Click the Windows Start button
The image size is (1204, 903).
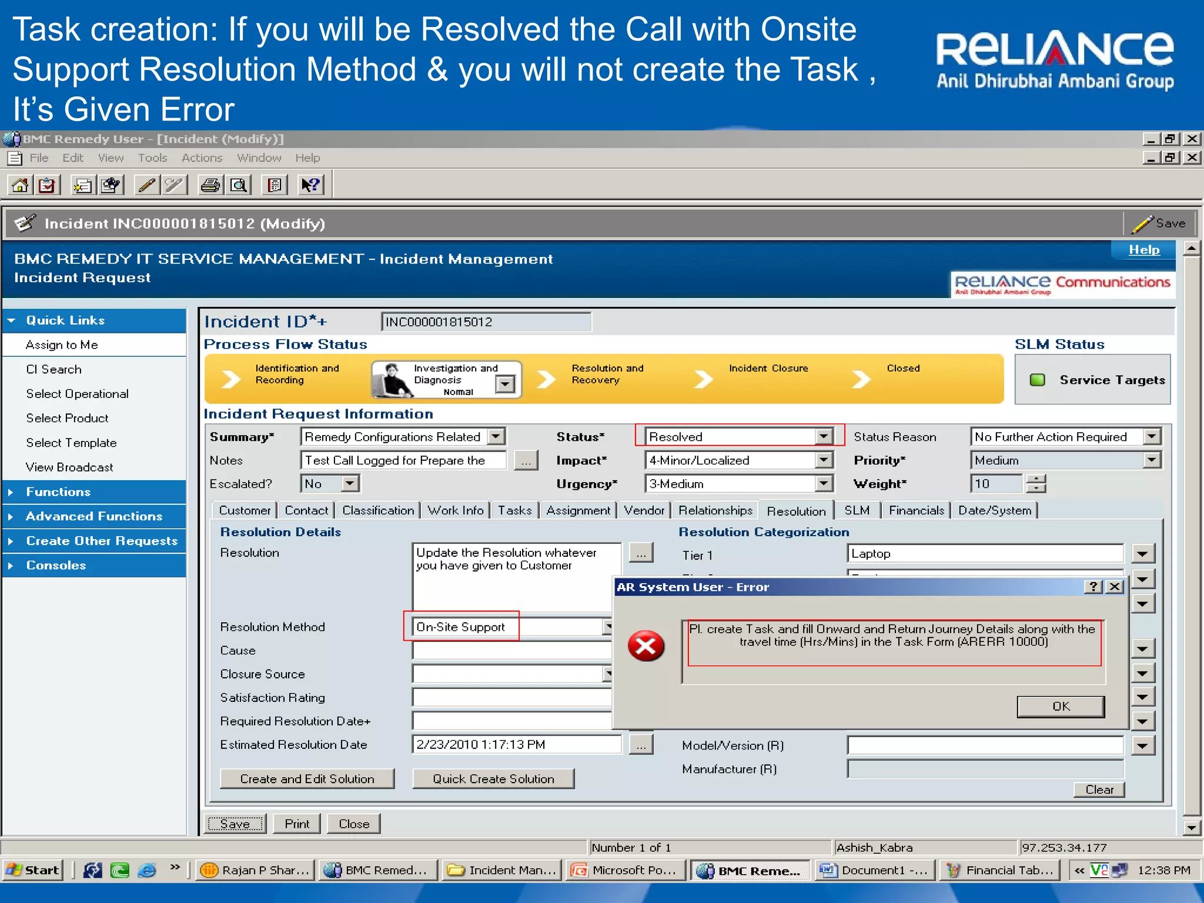(x=33, y=870)
